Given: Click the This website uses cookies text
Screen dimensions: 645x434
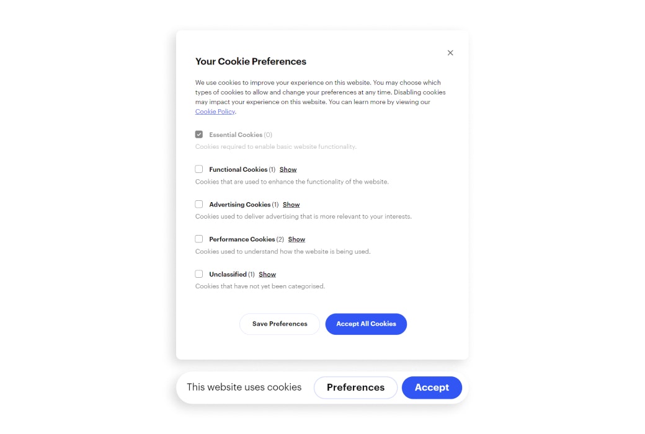Looking at the screenshot, I should point(244,387).
